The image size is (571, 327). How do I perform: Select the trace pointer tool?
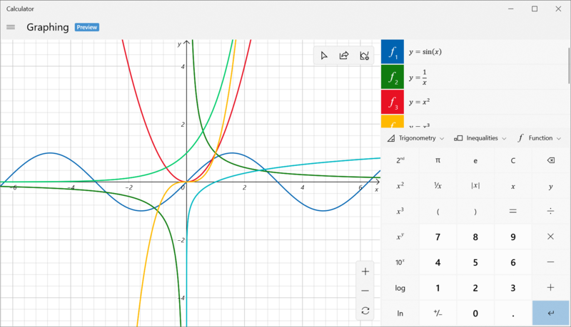(324, 56)
